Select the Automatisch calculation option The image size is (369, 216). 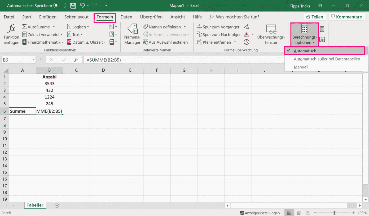[x=305, y=51]
